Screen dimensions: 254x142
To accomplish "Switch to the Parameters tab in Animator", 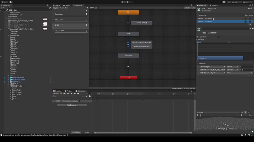I will 63,8.
